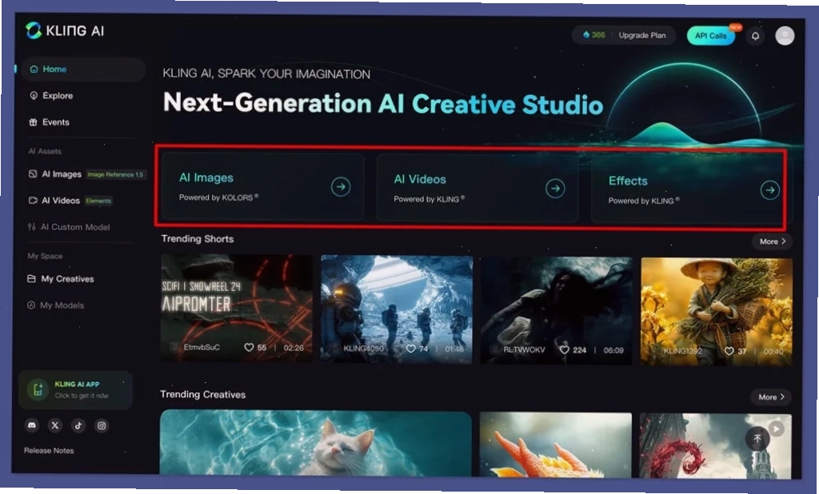The image size is (819, 494).
Task: Open the AI Videos Powered by KLING card
Action: 477,188
